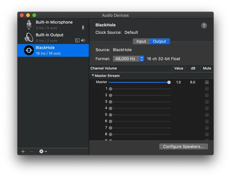This screenshot has width=231, height=178.
Task: Click the channel 2 volume slider
Action: pos(140,95)
